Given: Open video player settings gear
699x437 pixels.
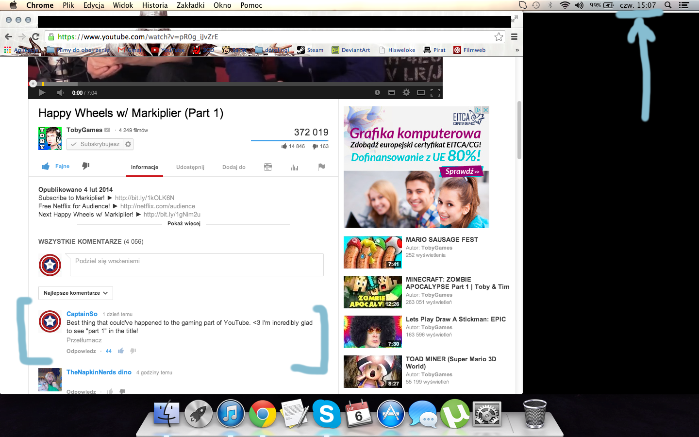Looking at the screenshot, I should pos(406,93).
